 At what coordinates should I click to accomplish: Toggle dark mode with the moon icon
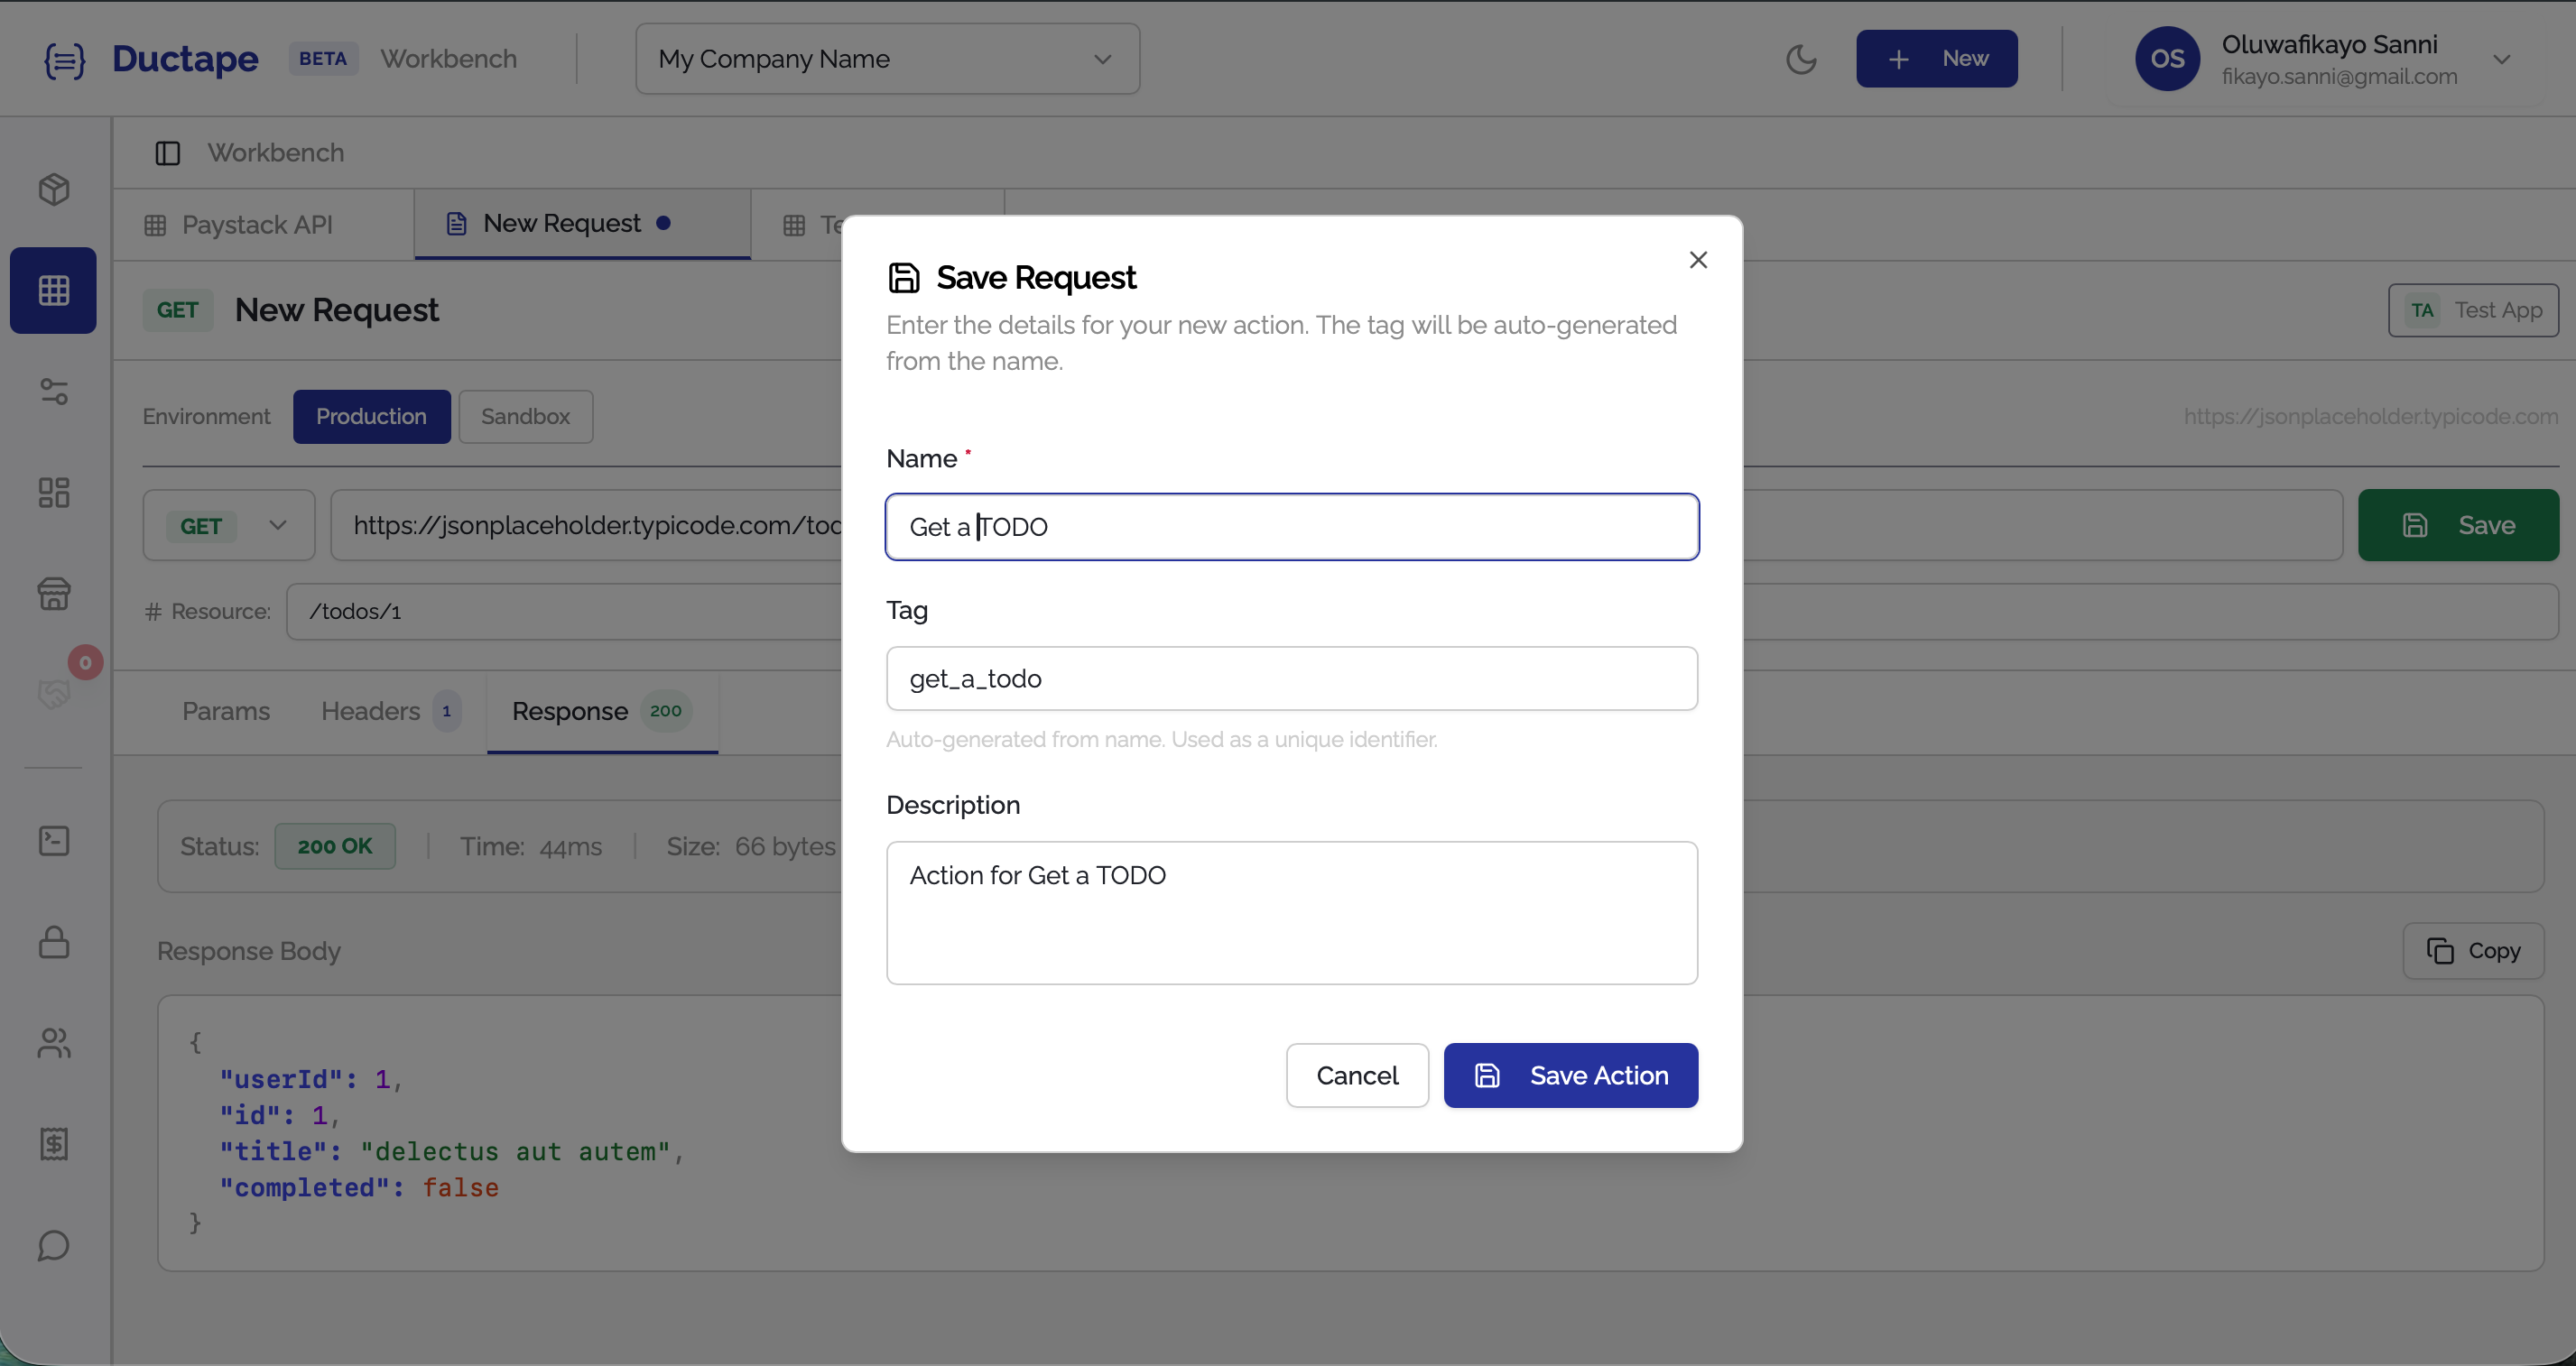point(1801,58)
